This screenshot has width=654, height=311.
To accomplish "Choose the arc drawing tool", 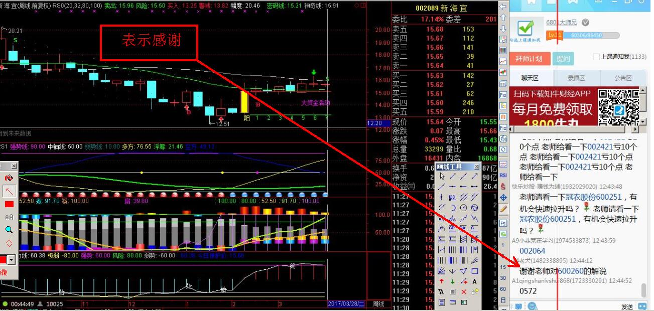I will pyautogui.click(x=453, y=208).
